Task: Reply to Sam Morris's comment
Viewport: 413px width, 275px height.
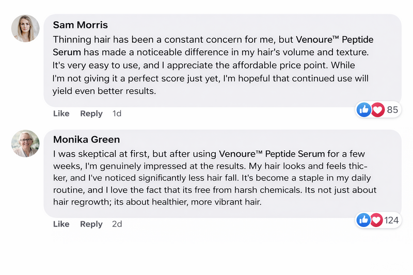Action: point(91,114)
